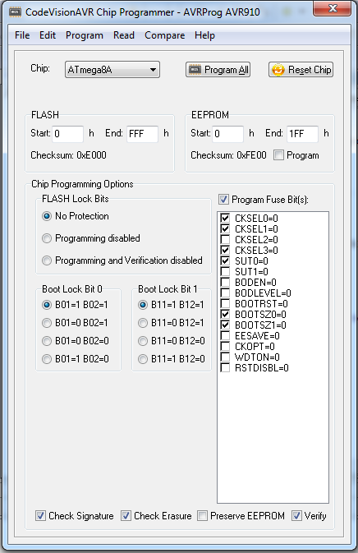358x553 pixels.
Task: Uncheck the CKSEL3=0 fuse bit
Action: click(x=225, y=250)
